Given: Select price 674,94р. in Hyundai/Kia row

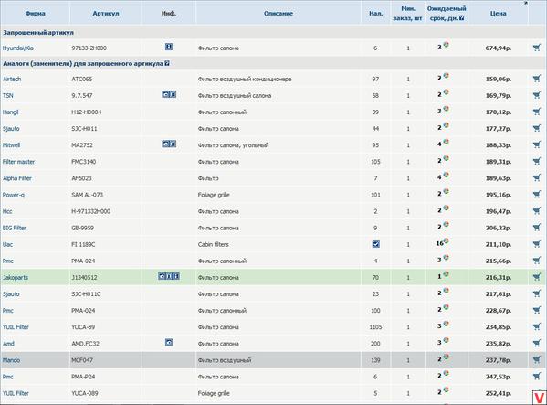Looking at the screenshot, I should pos(499,48).
